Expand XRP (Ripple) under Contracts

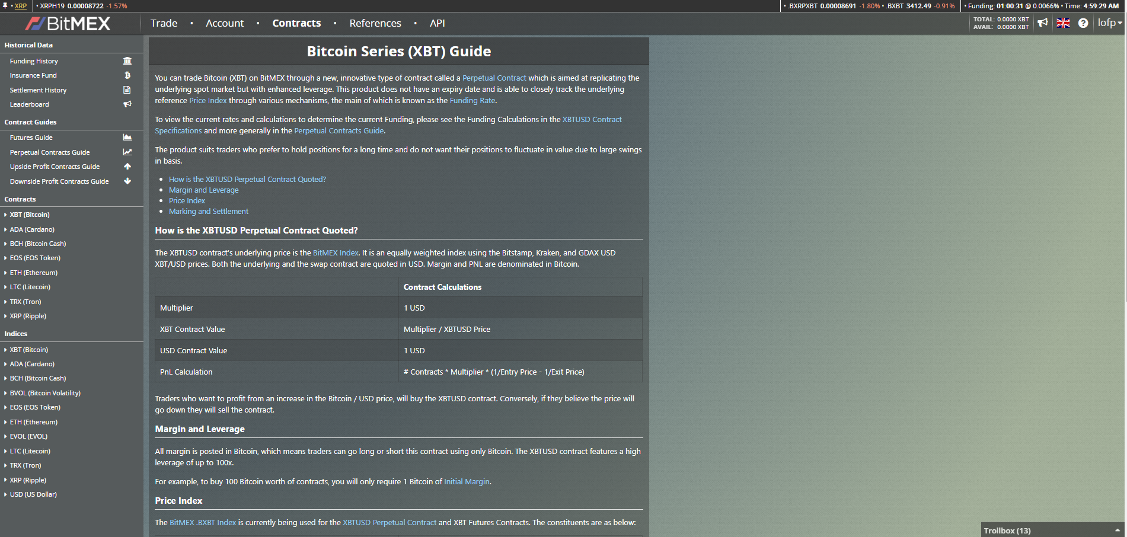point(28,316)
